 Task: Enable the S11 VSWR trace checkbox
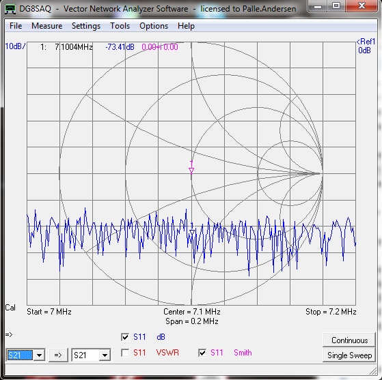[x=125, y=353]
